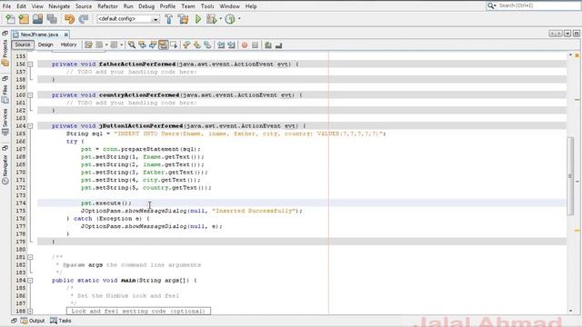This screenshot has height=327, width=582.
Task: Click the Stop Macro Recording icon
Action: [255, 45]
